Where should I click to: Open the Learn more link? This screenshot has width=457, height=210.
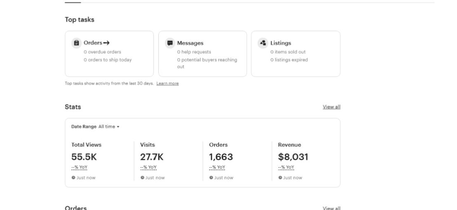tap(168, 83)
